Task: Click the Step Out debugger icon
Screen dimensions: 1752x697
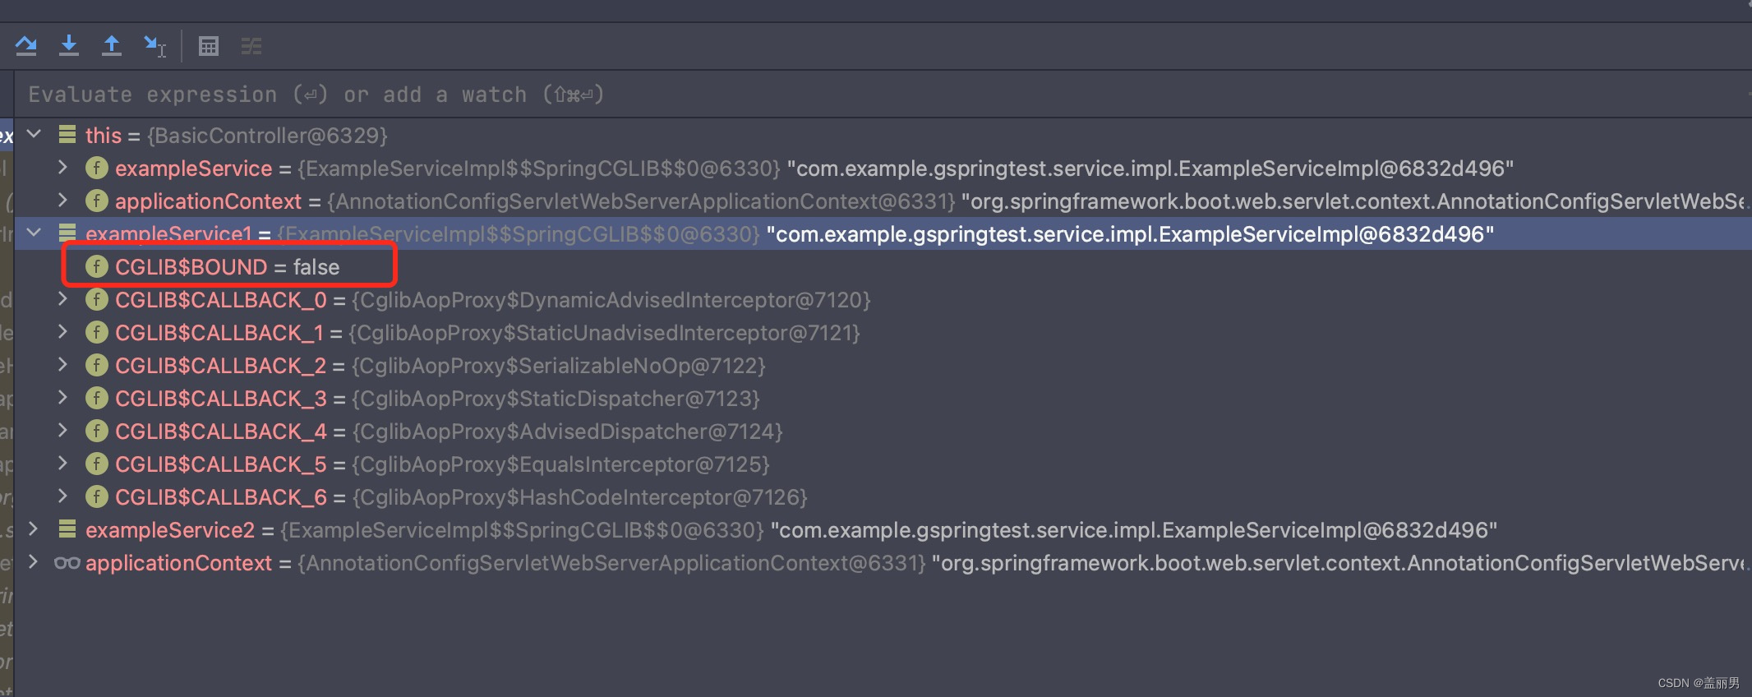Action: point(112,45)
